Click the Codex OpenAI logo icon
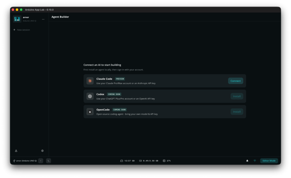 coord(90,97)
